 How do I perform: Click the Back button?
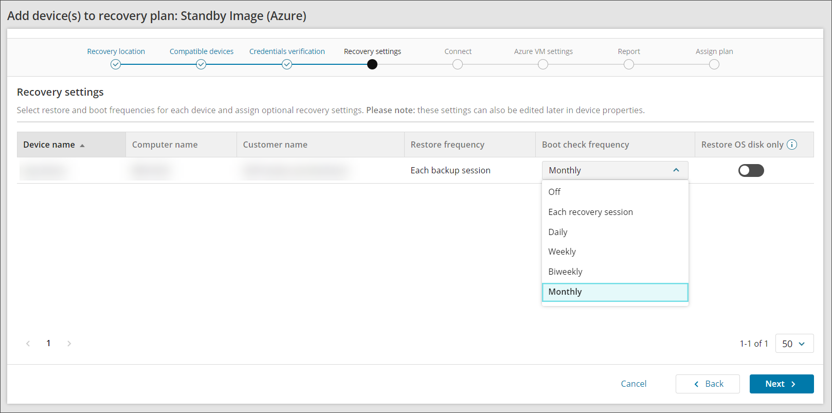(x=708, y=384)
